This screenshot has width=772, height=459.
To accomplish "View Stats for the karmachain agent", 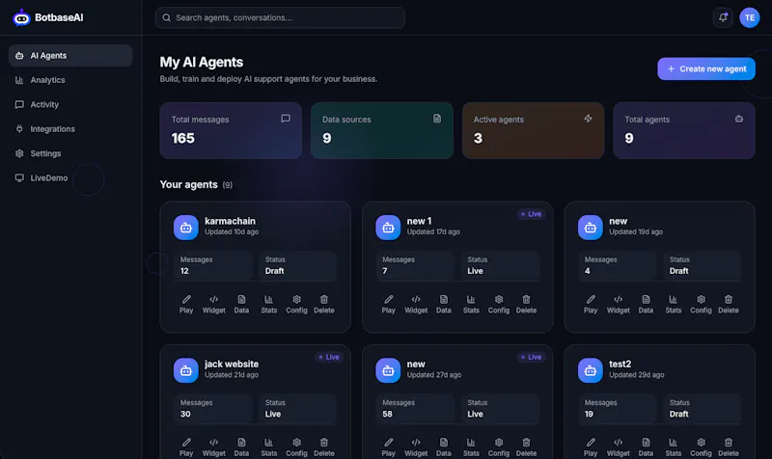I will coord(269,304).
